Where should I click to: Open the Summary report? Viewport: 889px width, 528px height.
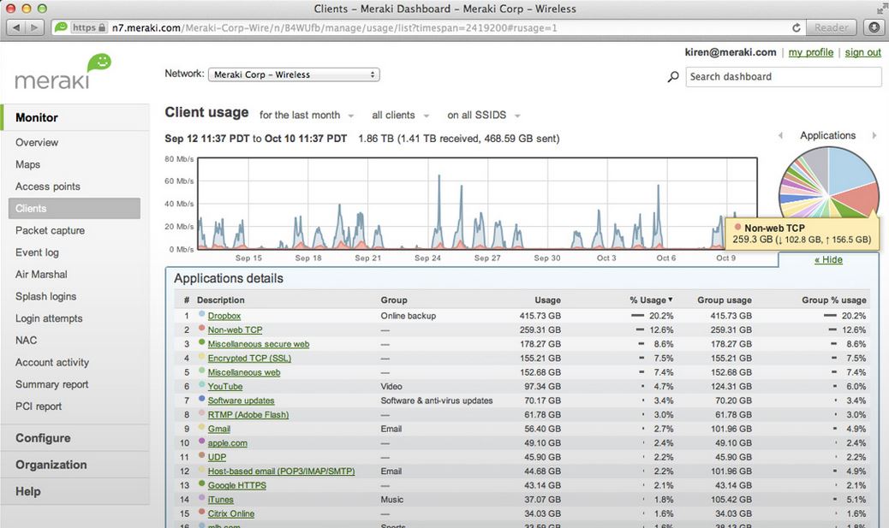tap(51, 384)
